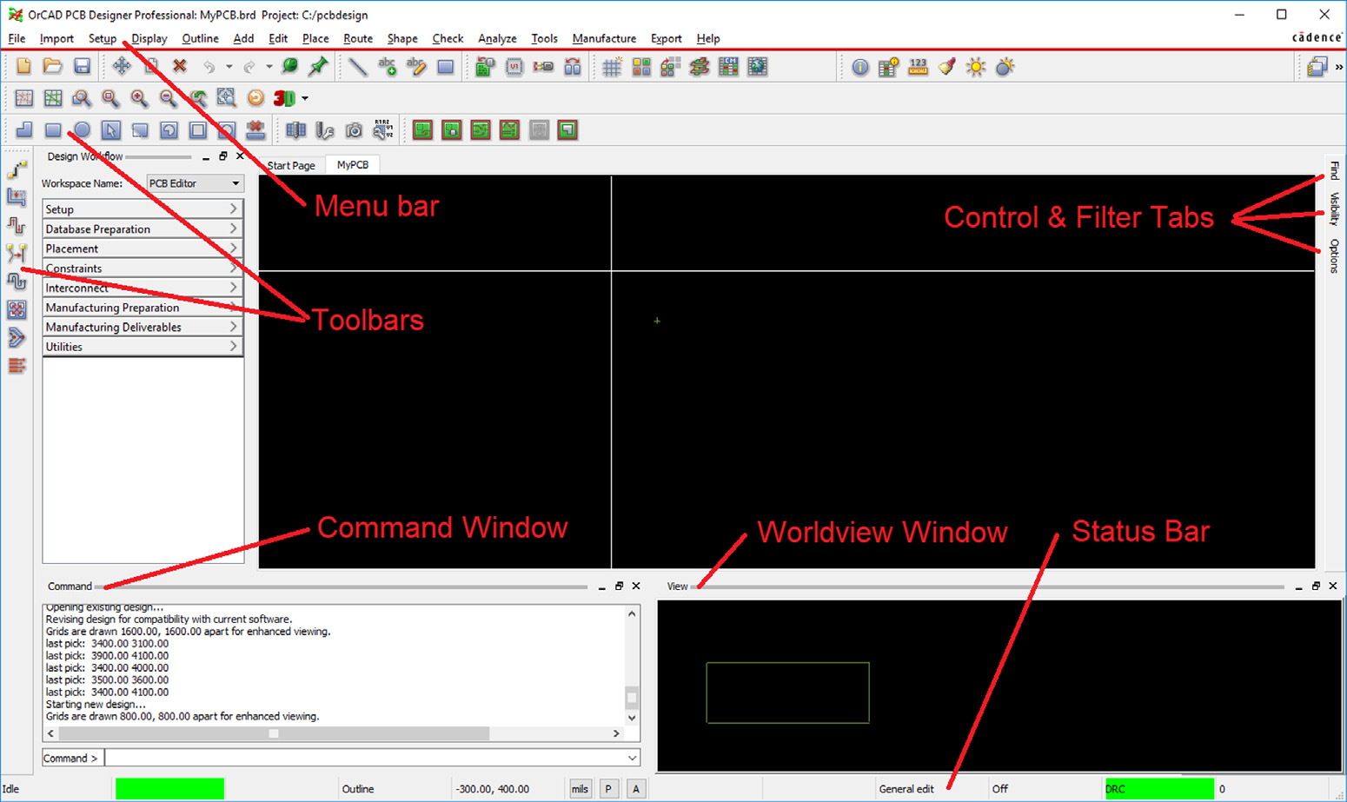Click the red X Delete tool
Image resolution: width=1347 pixels, height=802 pixels.
pyautogui.click(x=180, y=67)
